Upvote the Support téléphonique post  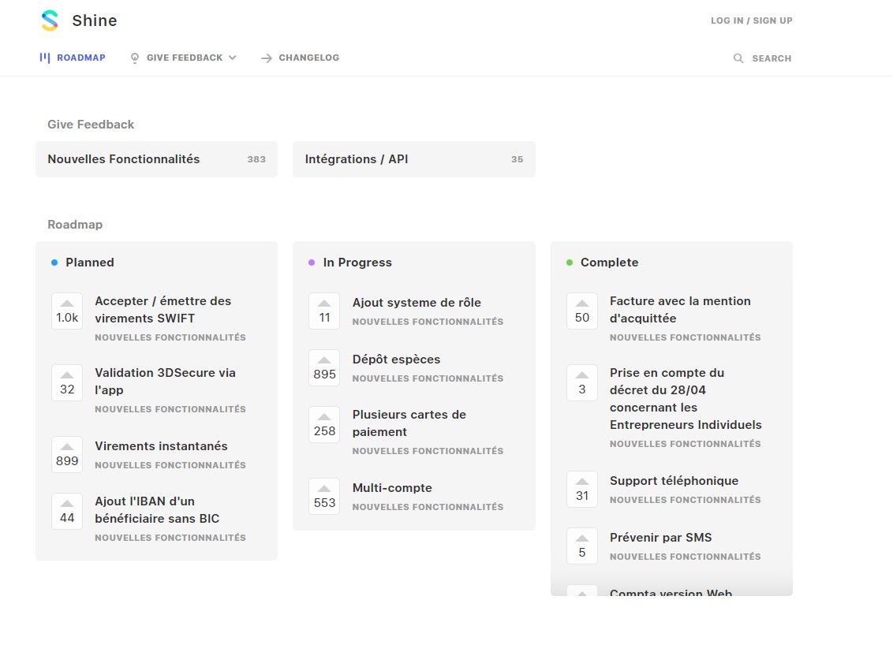point(582,489)
